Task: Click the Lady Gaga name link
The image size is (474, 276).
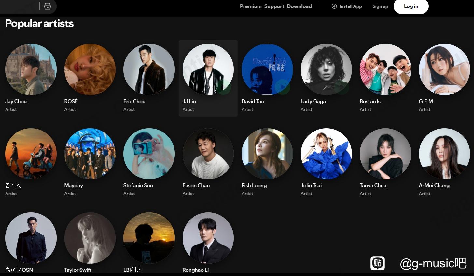Action: [313, 101]
